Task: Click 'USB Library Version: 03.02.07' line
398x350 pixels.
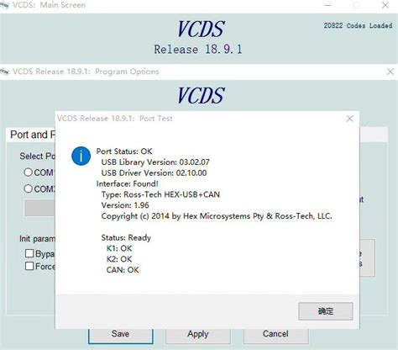Action: click(155, 162)
